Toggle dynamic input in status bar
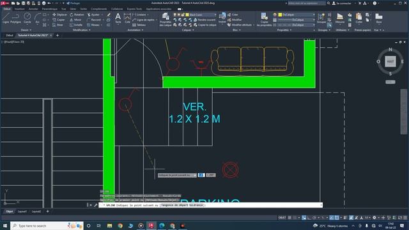The width and height of the screenshot is (409, 230). coord(304,217)
